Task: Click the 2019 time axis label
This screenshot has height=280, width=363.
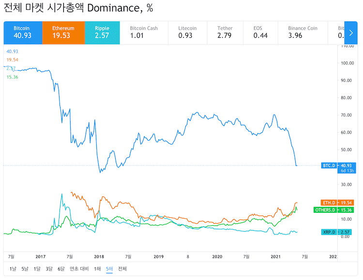Action: point(159,256)
